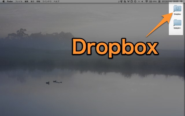This screenshot has height=116, width=185.
Task: Open the input source menu icon
Action: click(159, 1)
